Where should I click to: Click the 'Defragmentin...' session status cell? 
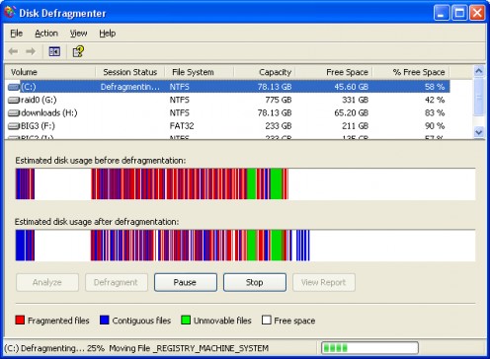130,87
